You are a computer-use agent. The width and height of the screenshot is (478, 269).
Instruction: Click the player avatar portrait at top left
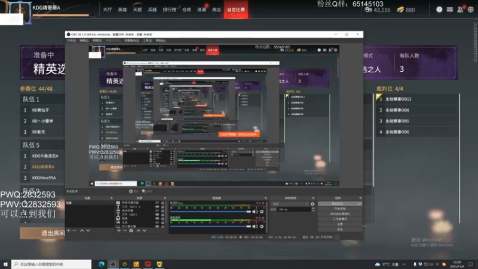click(x=20, y=13)
